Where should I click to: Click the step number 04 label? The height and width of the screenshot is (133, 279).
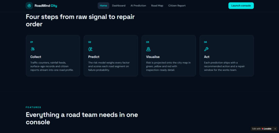click(x=206, y=42)
